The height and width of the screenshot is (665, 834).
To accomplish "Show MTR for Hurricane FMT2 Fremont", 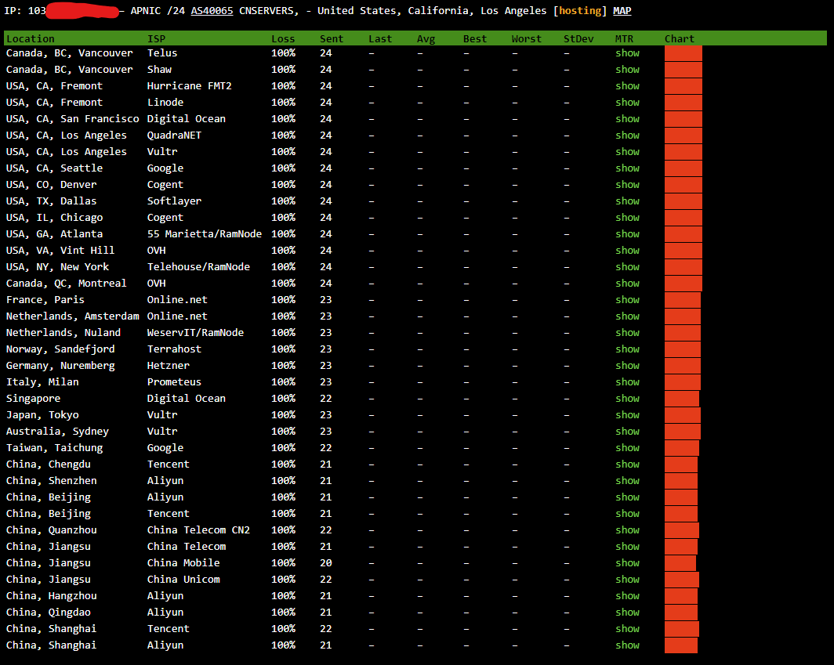I will tap(628, 86).
